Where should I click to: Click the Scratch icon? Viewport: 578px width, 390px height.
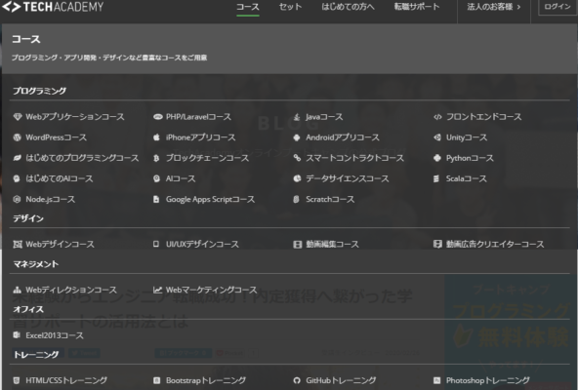coord(296,199)
